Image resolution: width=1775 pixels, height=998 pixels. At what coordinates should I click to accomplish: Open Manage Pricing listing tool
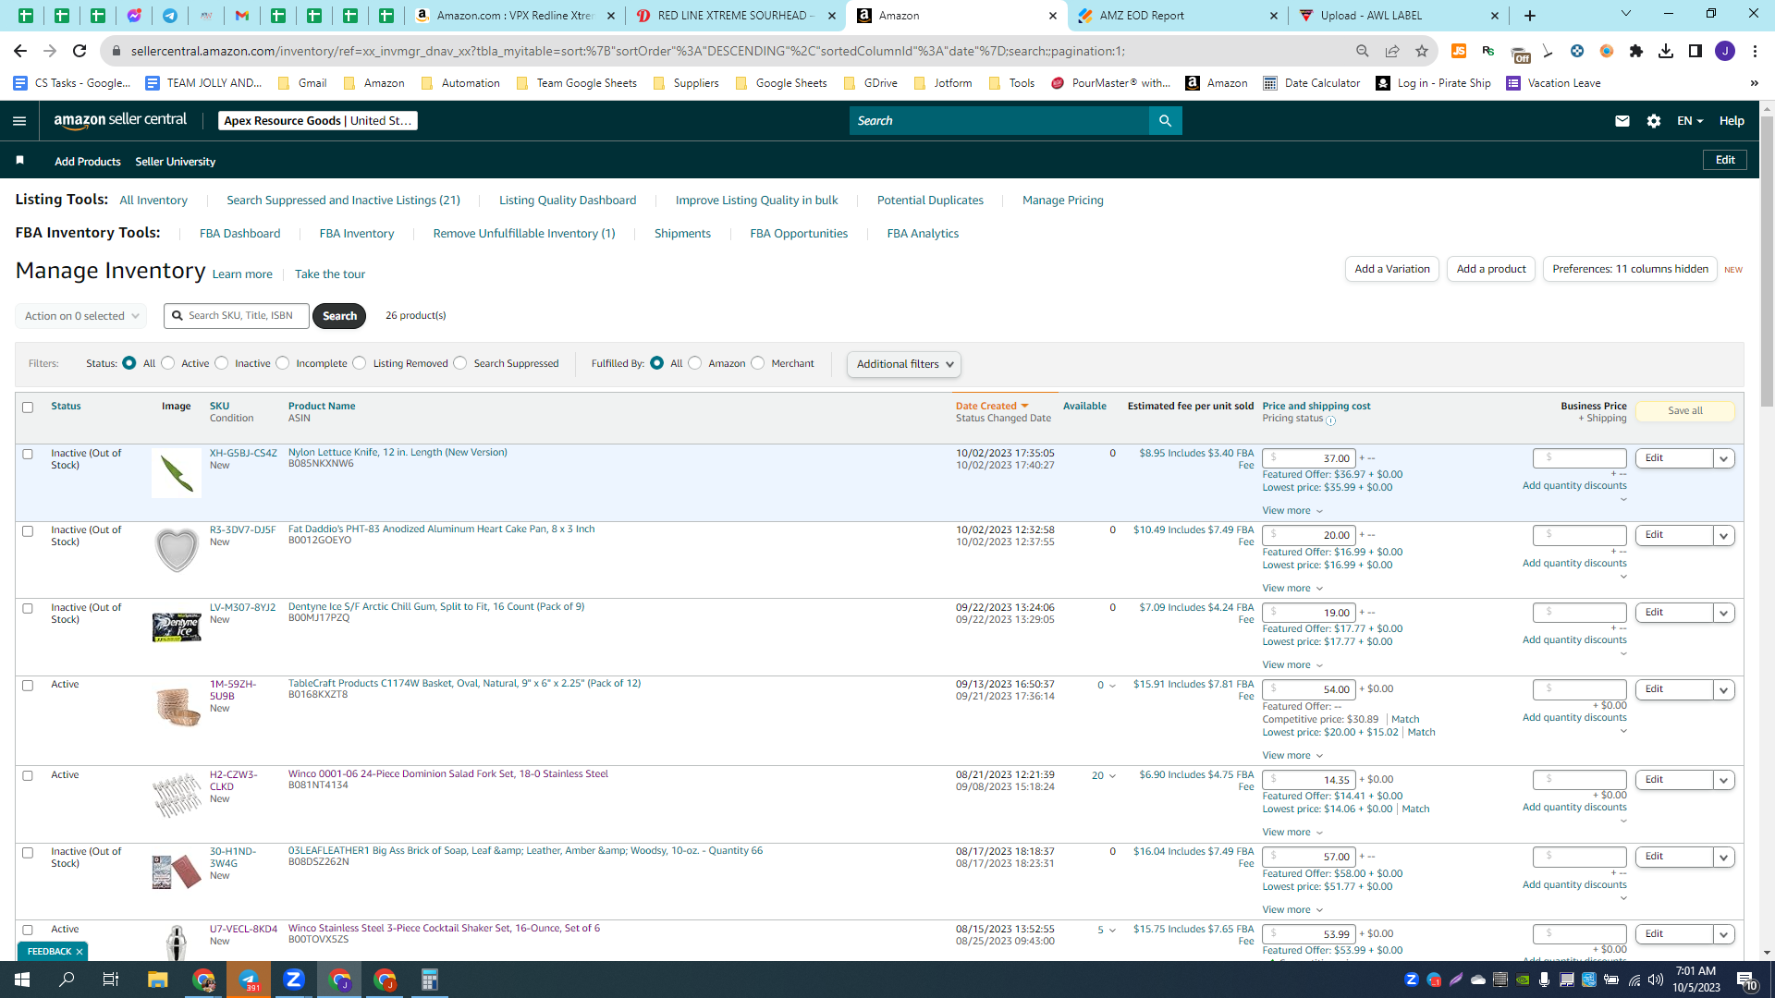click(1062, 201)
